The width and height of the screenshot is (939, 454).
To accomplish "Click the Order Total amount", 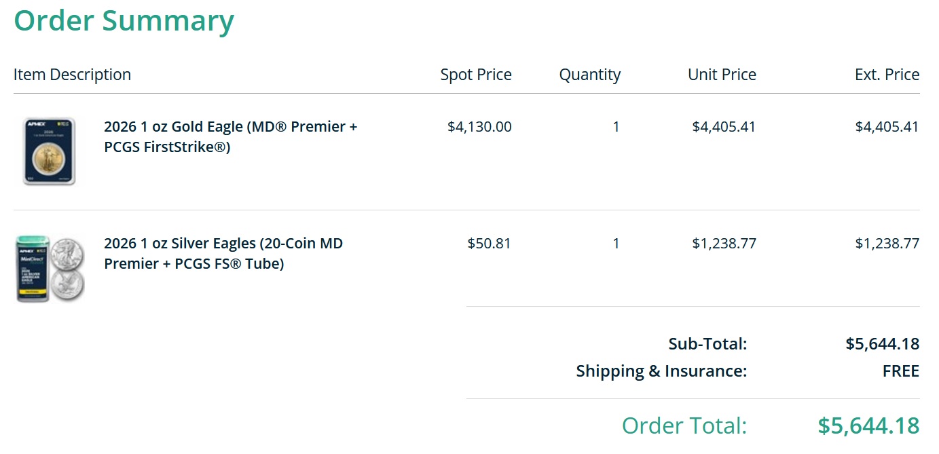I will click(868, 425).
